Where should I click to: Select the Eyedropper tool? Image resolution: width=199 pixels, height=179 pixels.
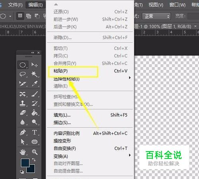click(34, 83)
